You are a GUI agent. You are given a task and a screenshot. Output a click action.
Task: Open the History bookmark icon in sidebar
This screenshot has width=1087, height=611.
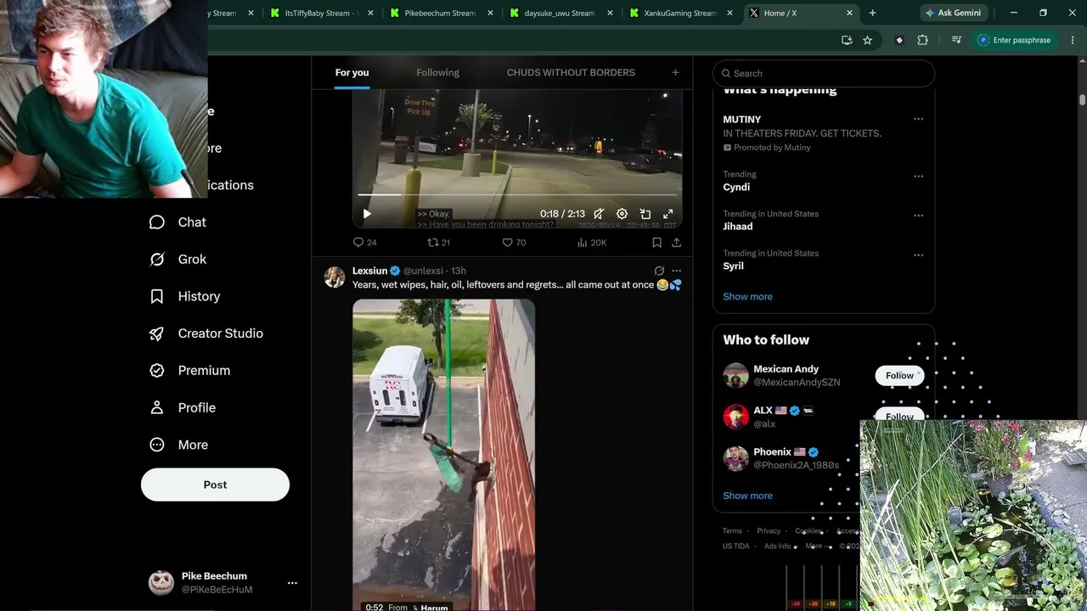pyautogui.click(x=157, y=296)
